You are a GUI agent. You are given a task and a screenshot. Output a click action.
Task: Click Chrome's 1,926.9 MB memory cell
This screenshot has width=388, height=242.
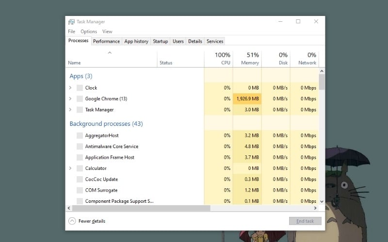click(247, 99)
